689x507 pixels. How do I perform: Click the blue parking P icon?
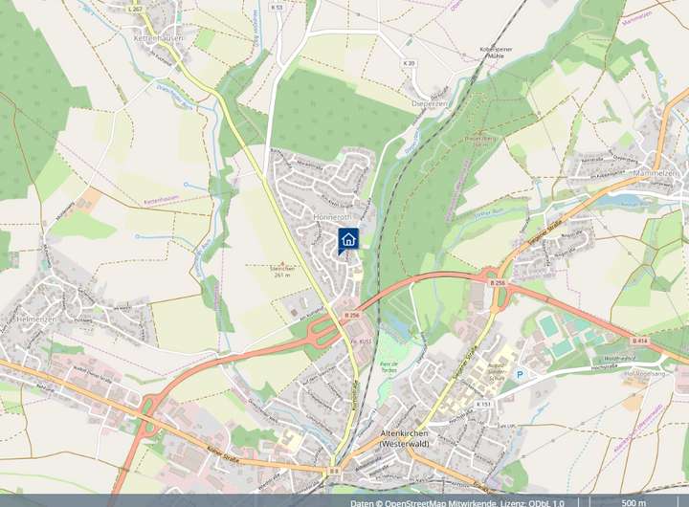click(521, 374)
